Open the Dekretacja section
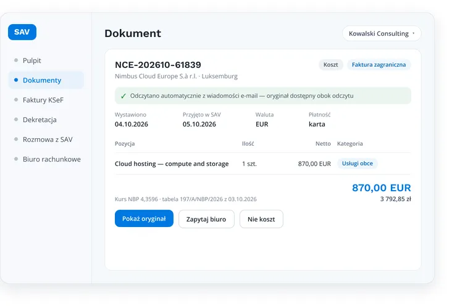This screenshot has height=306, width=452. 40,120
